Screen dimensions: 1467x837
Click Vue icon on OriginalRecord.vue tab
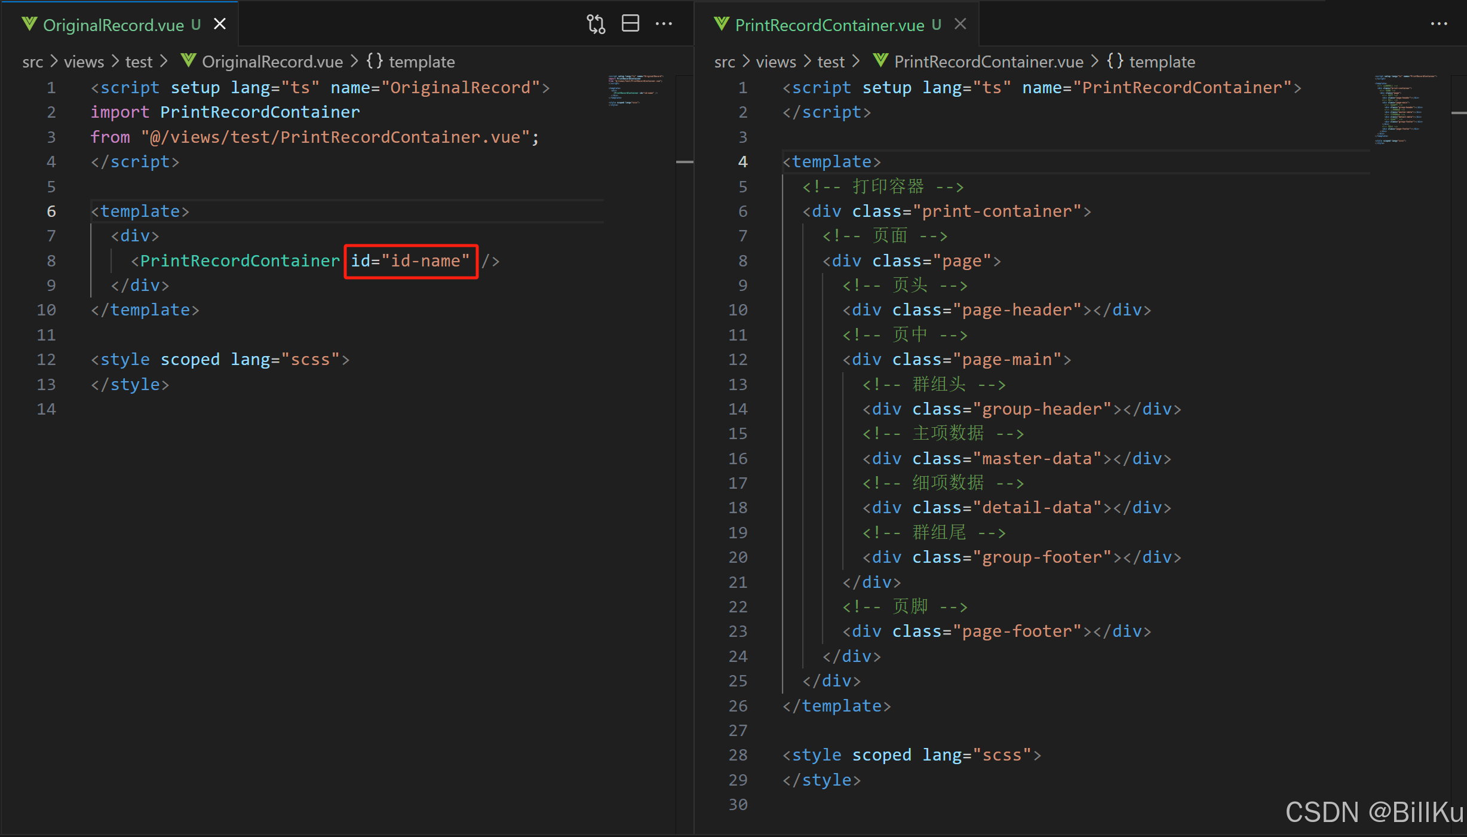tap(29, 24)
